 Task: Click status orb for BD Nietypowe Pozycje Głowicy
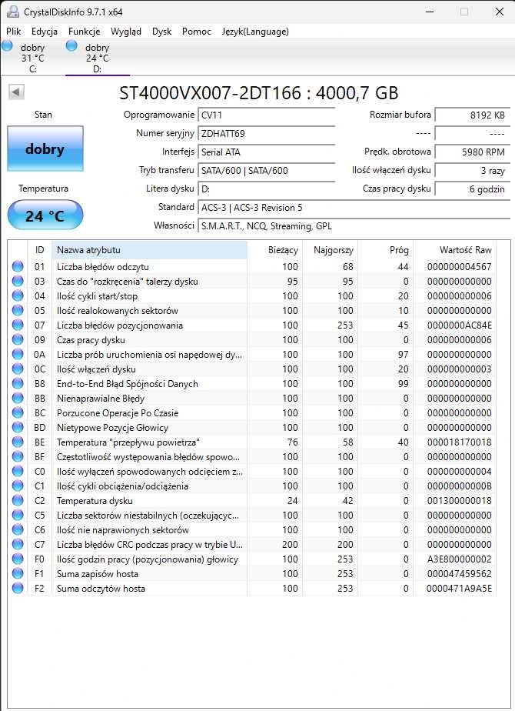point(18,427)
